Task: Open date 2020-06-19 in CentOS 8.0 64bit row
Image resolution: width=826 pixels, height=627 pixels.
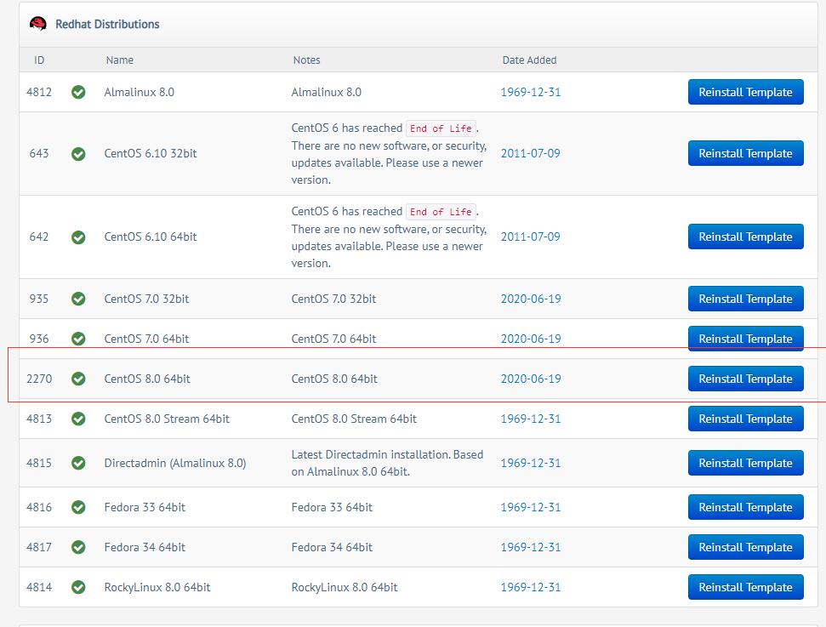Action: tap(531, 379)
